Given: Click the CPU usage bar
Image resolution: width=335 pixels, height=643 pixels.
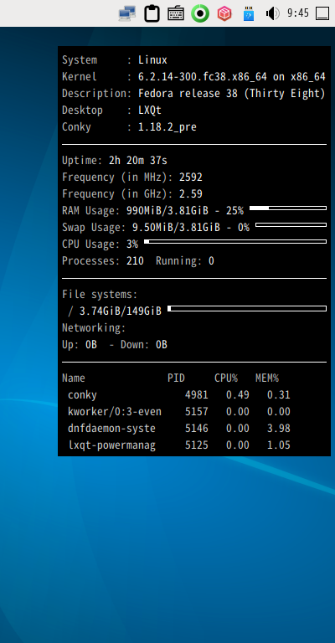Looking at the screenshot, I should (x=235, y=241).
